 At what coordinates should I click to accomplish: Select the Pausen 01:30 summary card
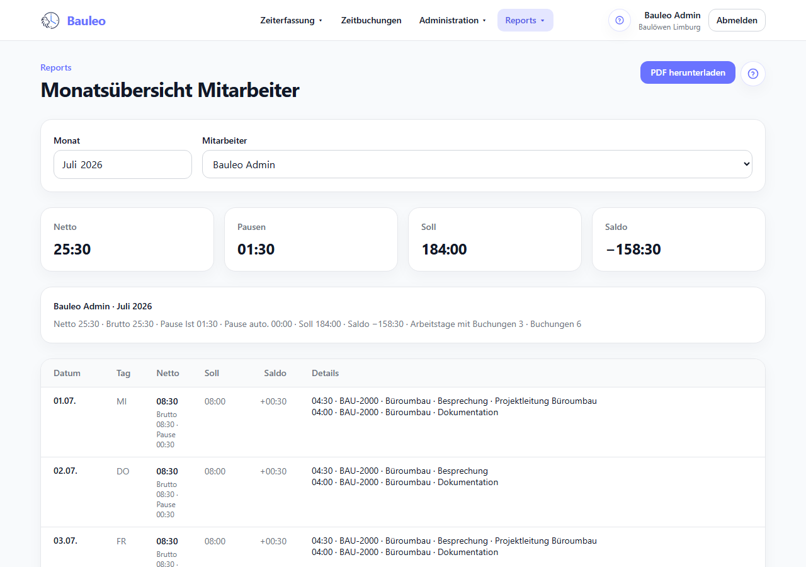pos(311,239)
